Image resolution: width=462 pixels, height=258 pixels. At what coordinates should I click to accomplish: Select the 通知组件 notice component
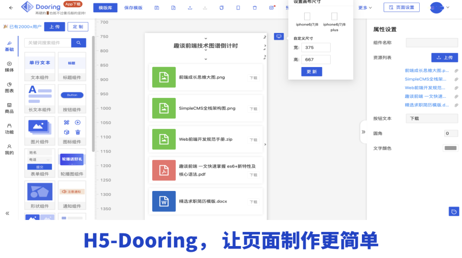[72, 195]
